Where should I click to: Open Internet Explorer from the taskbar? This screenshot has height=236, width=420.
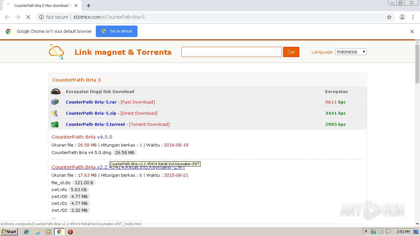(26, 232)
